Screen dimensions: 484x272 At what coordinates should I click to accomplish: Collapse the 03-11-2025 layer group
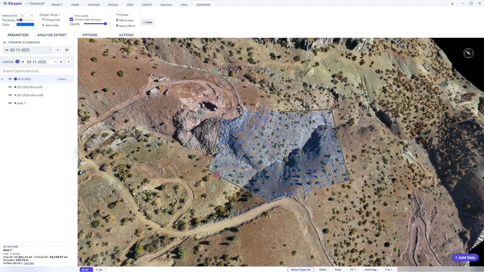pyautogui.click(x=2, y=79)
